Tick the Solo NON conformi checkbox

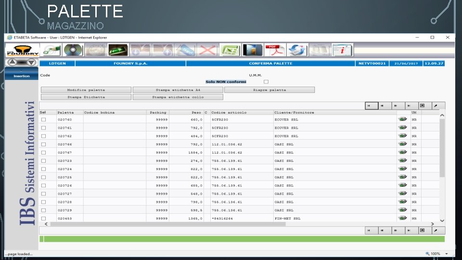[x=266, y=82]
